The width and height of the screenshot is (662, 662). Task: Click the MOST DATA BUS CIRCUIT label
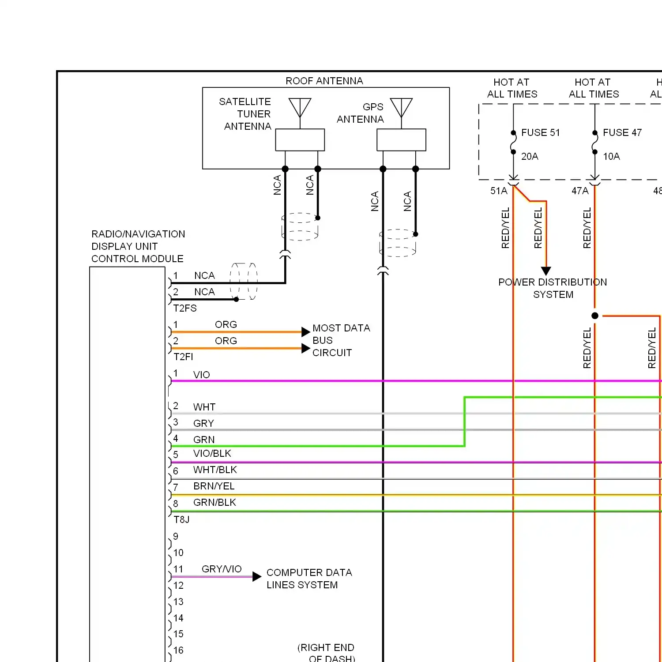(x=341, y=340)
